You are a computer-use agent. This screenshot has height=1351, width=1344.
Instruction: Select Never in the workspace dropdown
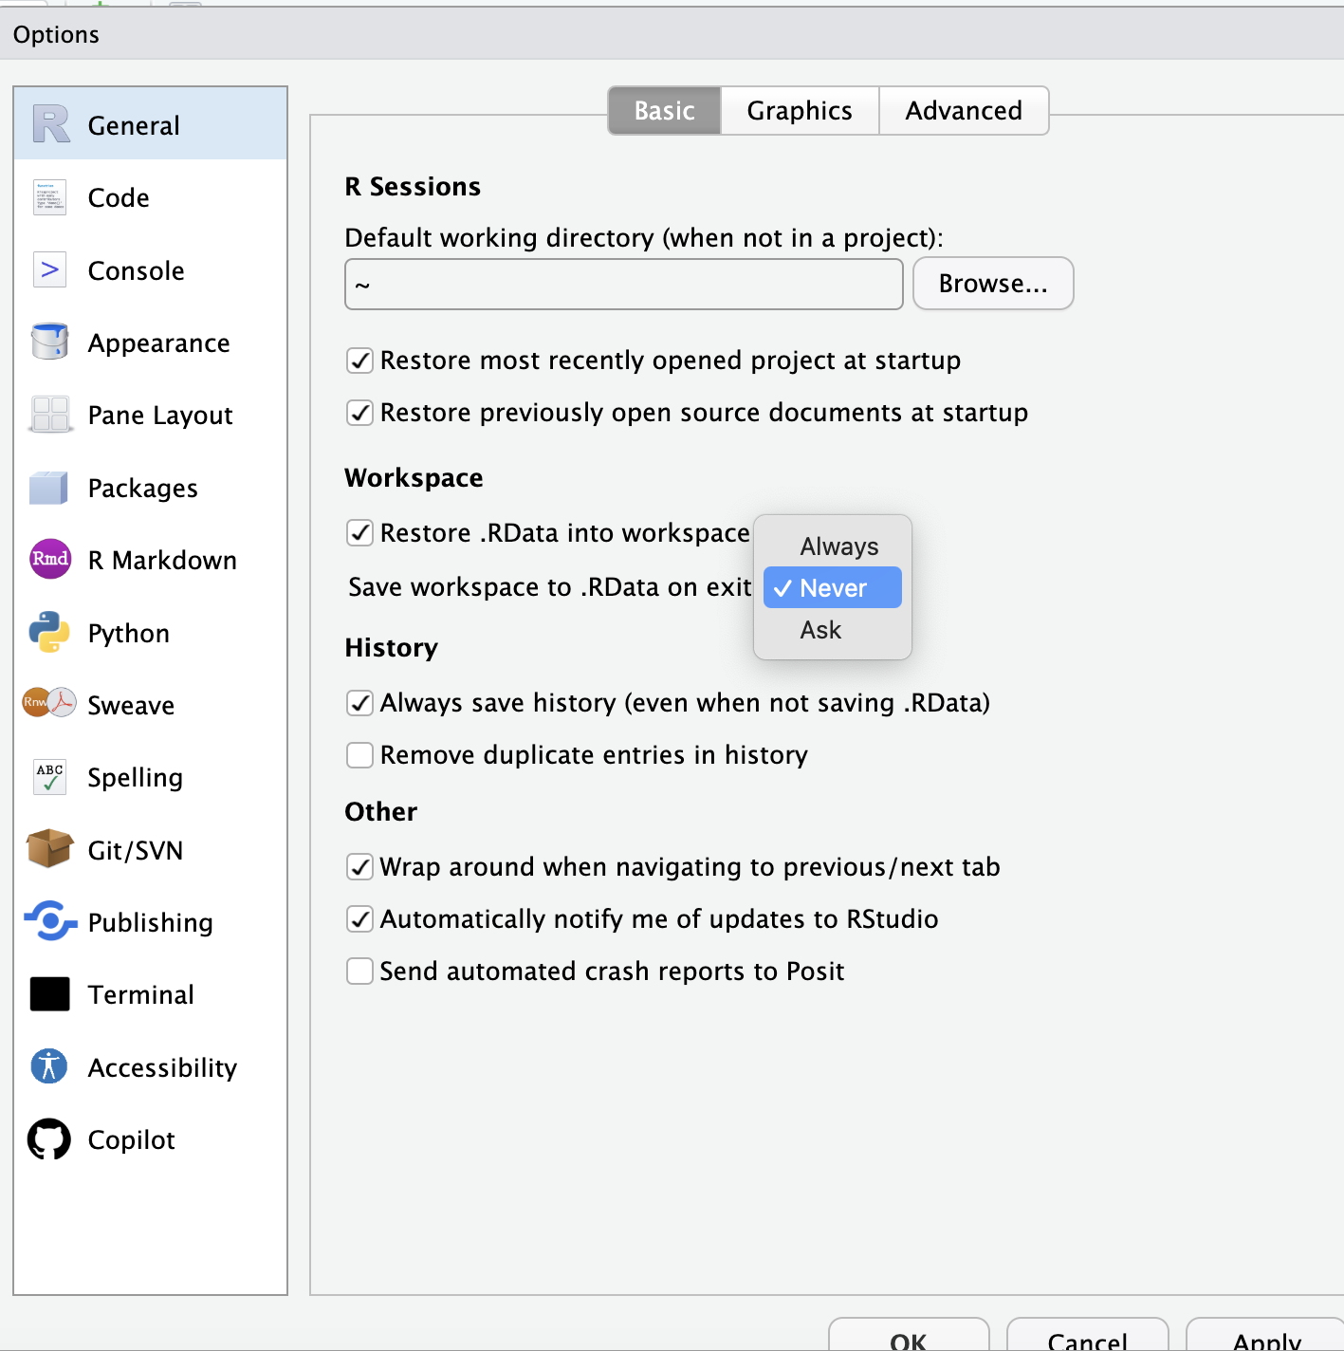832,587
